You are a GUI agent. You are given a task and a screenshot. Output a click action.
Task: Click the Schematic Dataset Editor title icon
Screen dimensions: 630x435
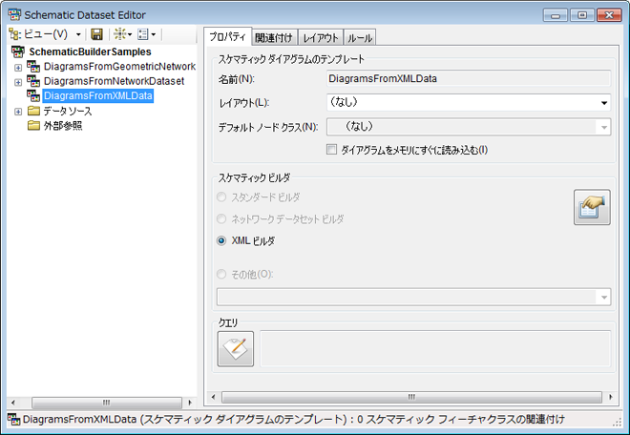14,15
